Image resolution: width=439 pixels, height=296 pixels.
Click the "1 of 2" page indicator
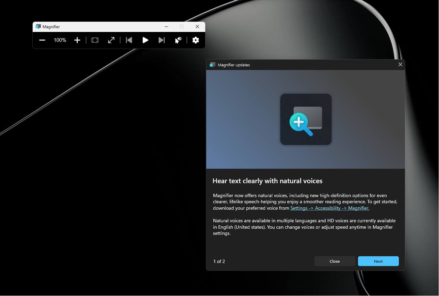(219, 261)
